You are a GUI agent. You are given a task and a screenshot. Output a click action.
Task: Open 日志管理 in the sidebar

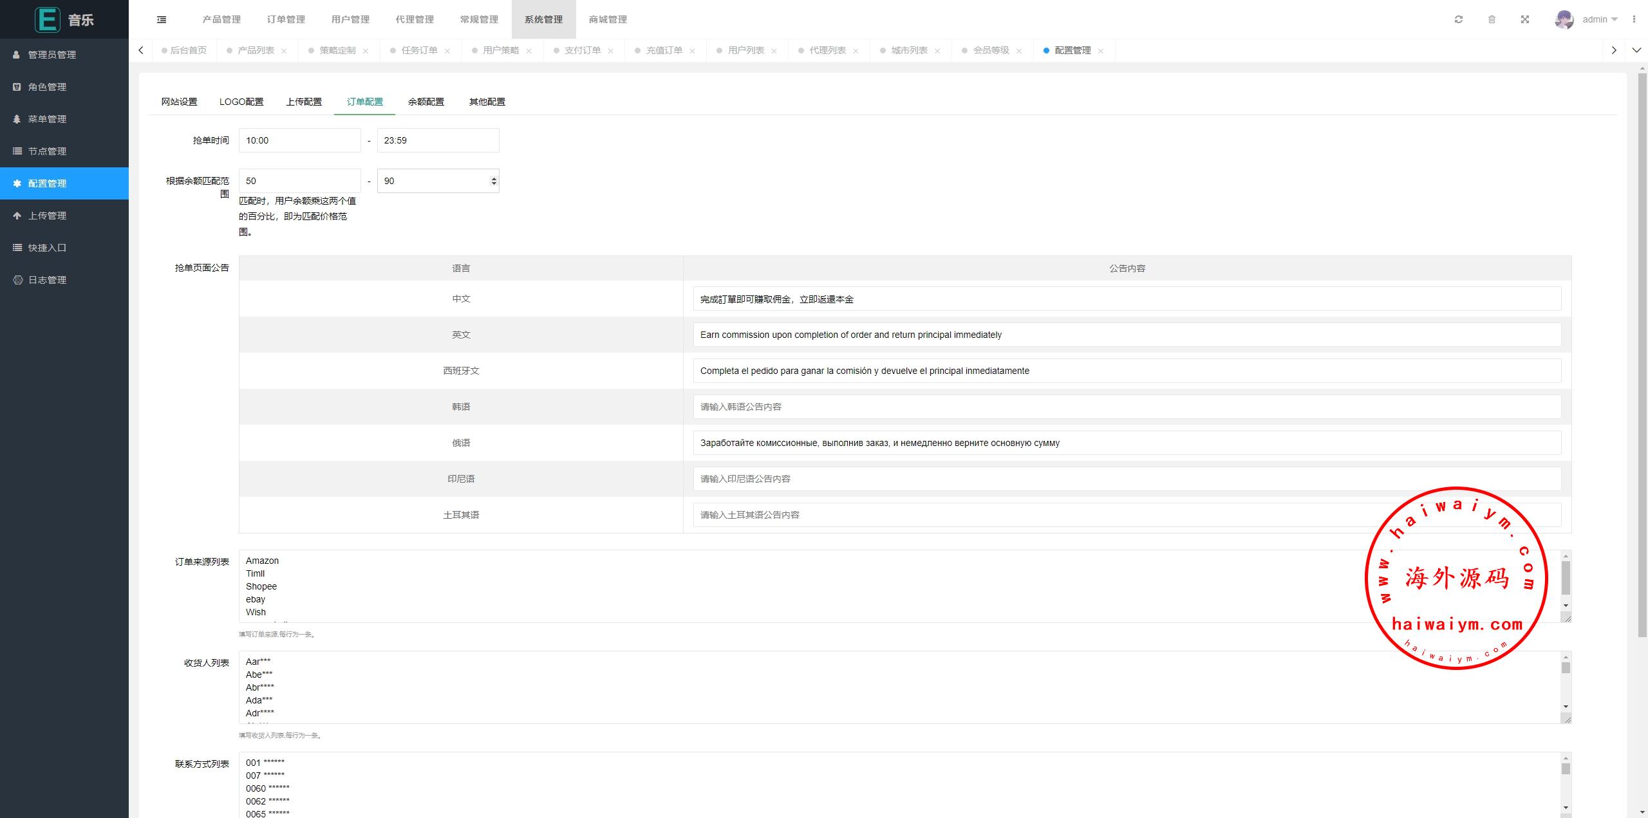click(x=47, y=280)
